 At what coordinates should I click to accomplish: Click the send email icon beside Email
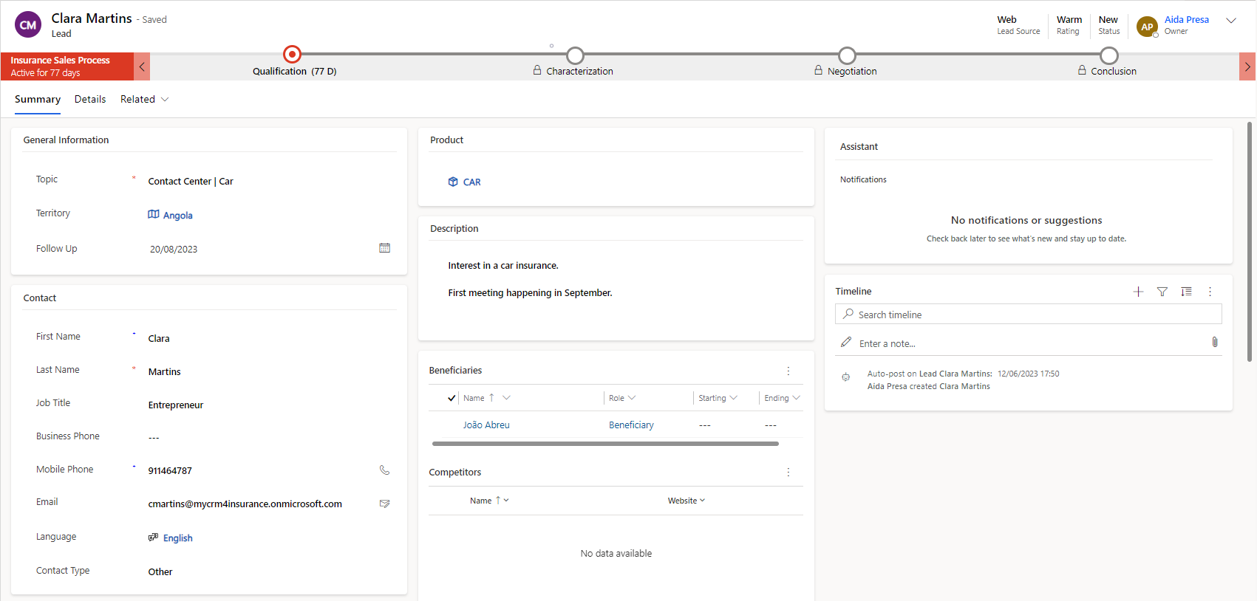pyautogui.click(x=384, y=504)
